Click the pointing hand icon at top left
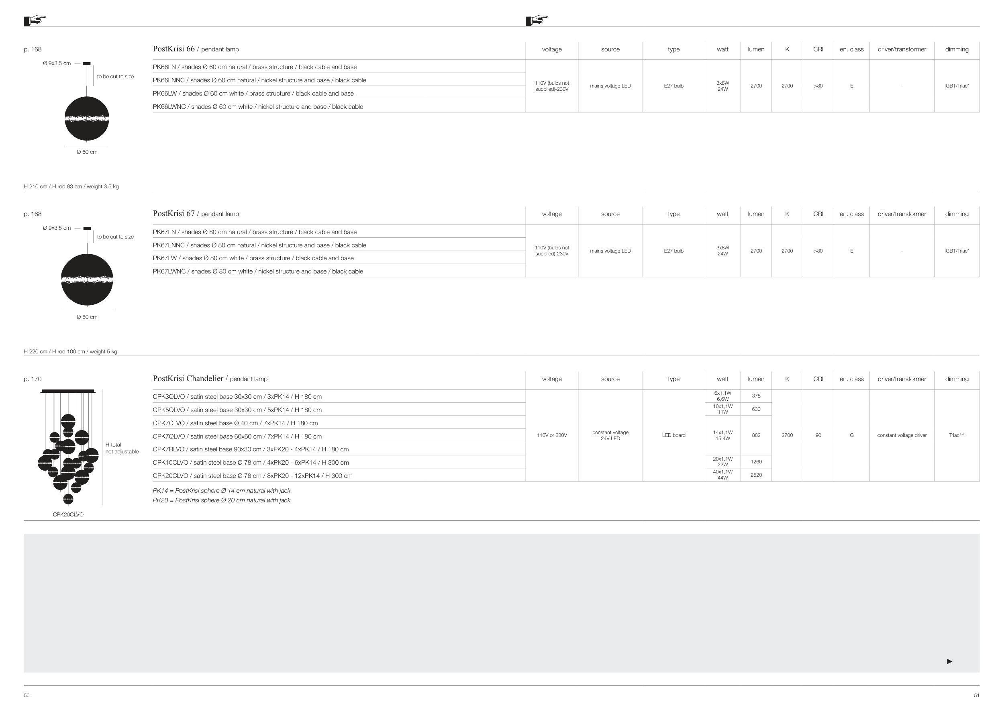This screenshot has width=1004, height=710. click(x=35, y=20)
